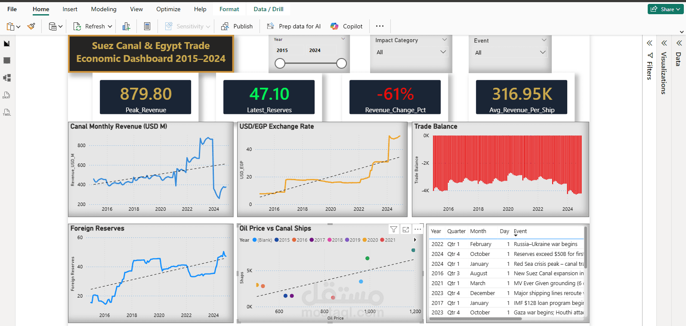Sort table by Month column header

coord(478,231)
